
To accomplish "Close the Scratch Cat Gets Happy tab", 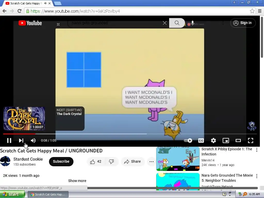I will [49, 3].
